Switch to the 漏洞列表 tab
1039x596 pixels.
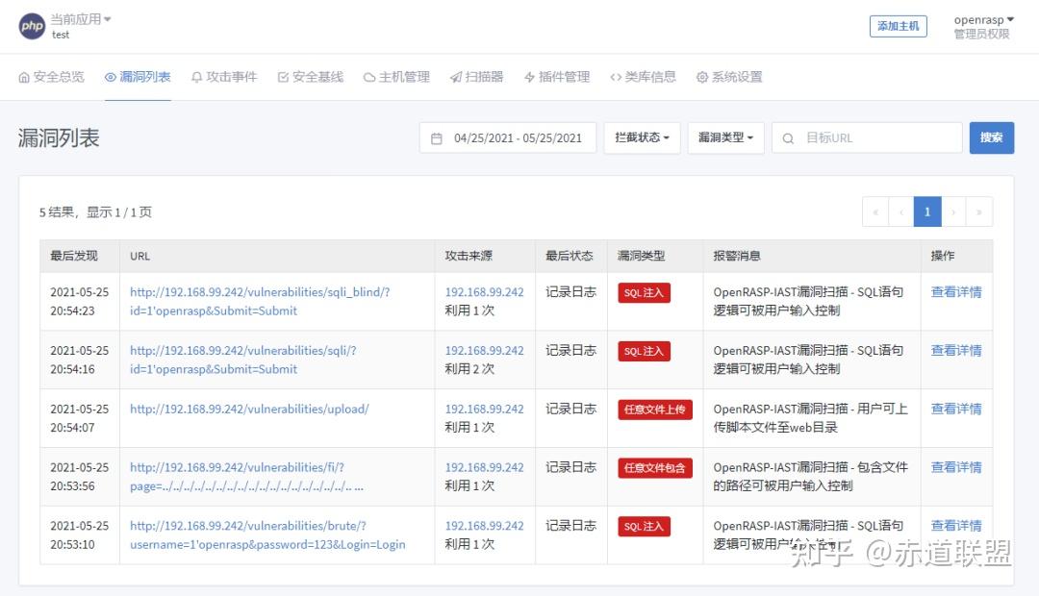click(138, 75)
